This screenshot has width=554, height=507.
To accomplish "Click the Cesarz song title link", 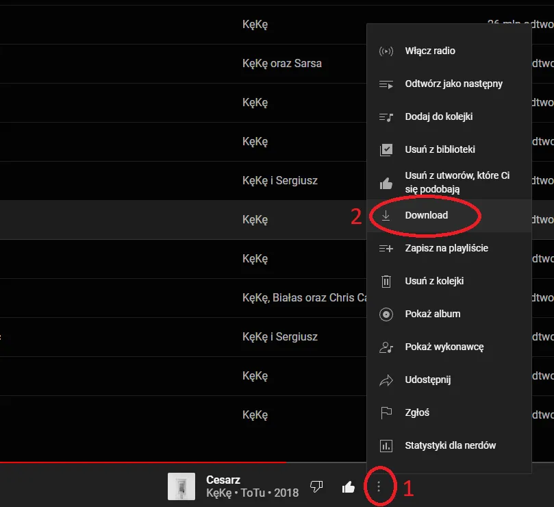I will coord(223,480).
